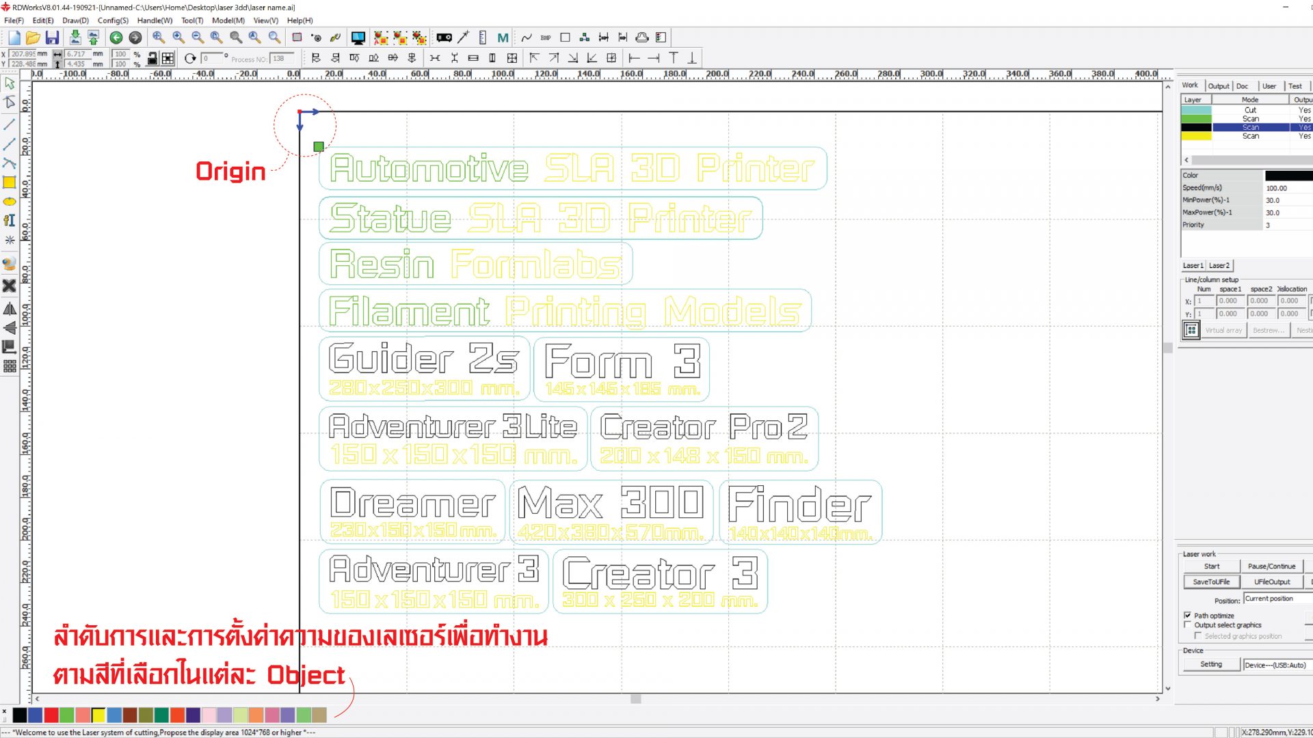The image size is (1313, 738).
Task: Click the delete X tool in the left toolbar
Action: click(x=10, y=286)
